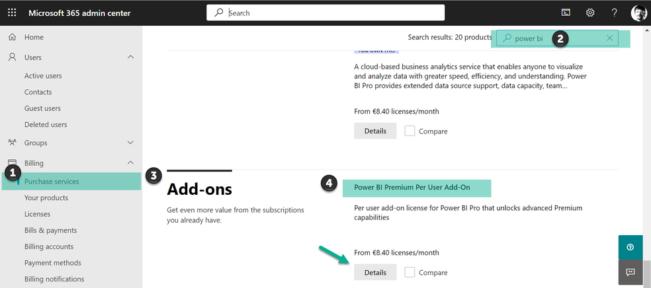Image resolution: width=651 pixels, height=288 pixels.
Task: Open Licenses page
Action: 37,214
